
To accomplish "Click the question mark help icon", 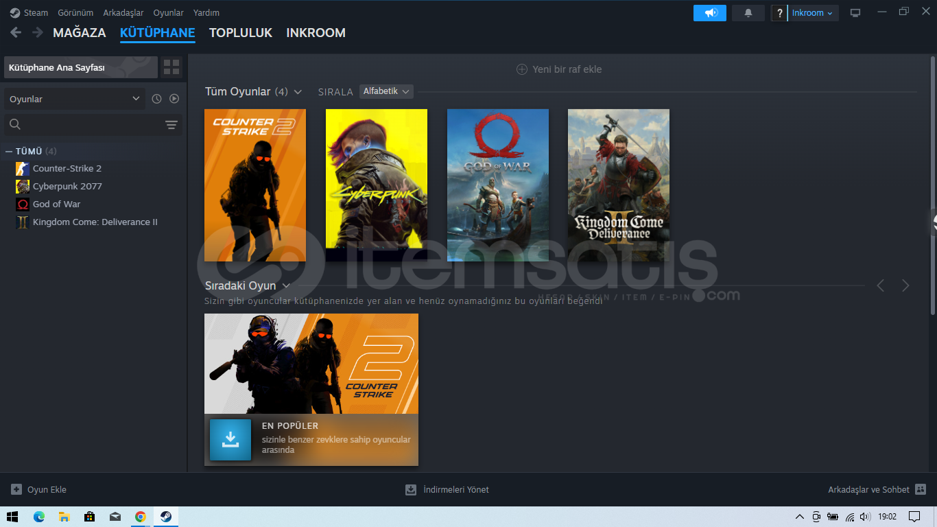I will point(779,13).
